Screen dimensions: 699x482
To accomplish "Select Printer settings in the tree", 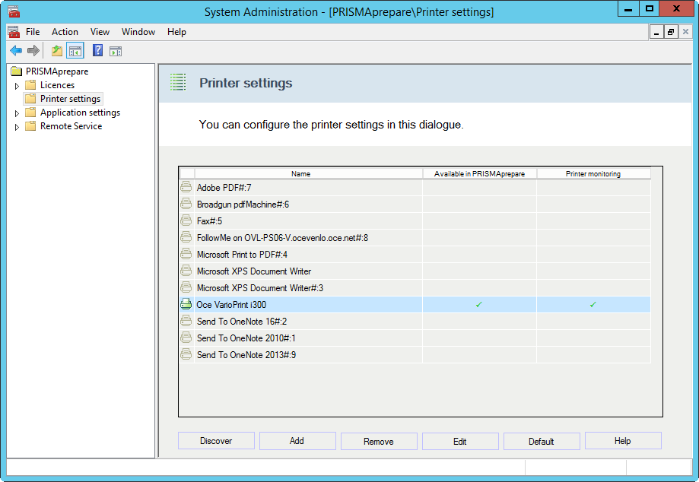I will [x=70, y=99].
